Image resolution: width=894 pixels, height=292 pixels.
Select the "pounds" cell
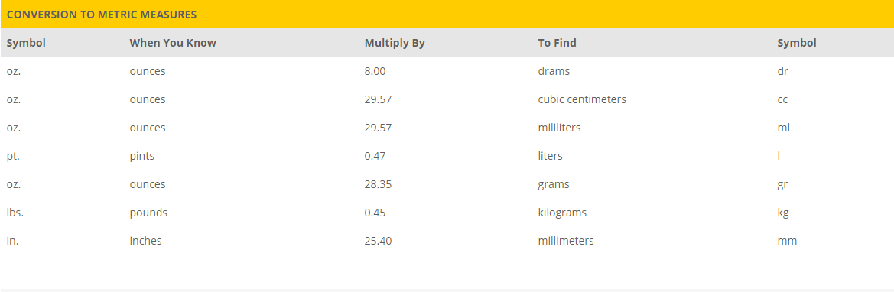coord(148,213)
